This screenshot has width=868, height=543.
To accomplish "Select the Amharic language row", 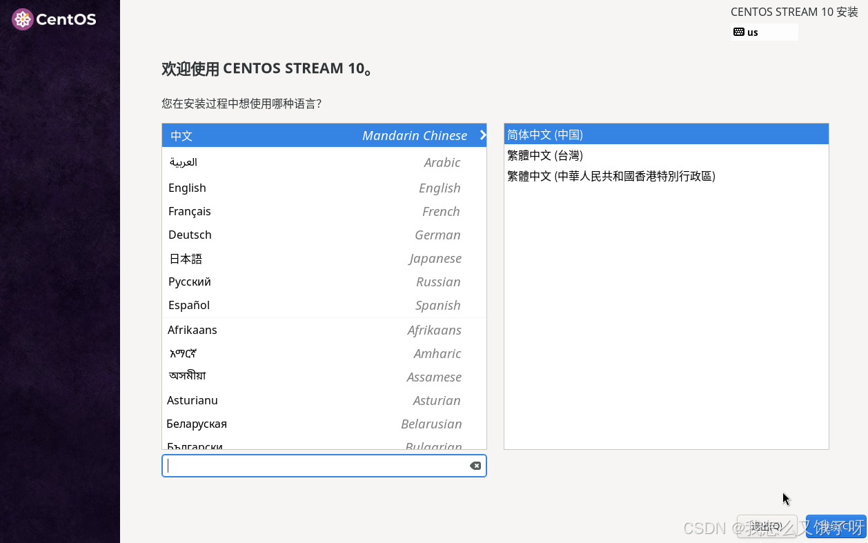I will [x=324, y=353].
